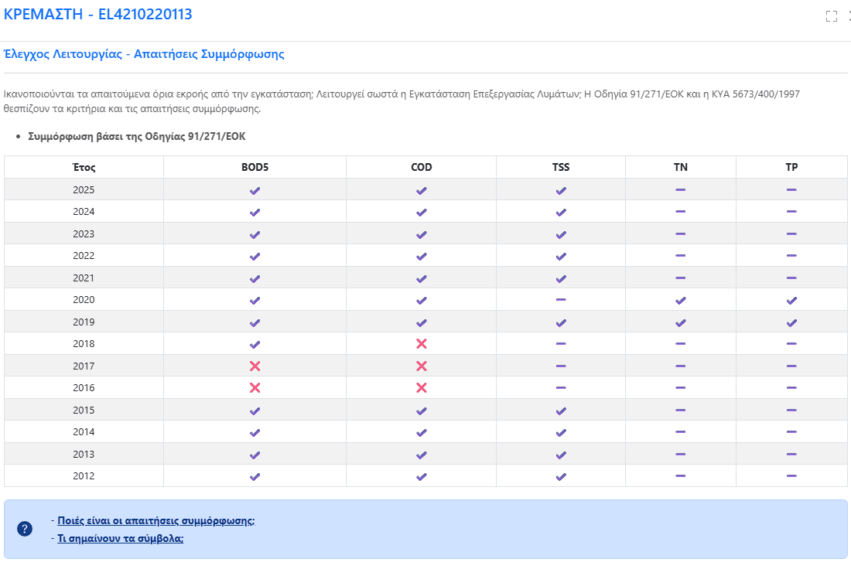Screen dimensions: 851x569
Task: Click the TSS column header
Action: pos(561,167)
